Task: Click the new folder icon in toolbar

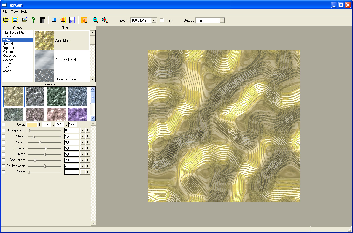Action: 6,20
